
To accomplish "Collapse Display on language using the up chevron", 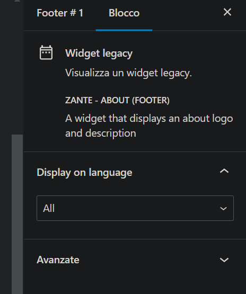I will click(x=224, y=171).
